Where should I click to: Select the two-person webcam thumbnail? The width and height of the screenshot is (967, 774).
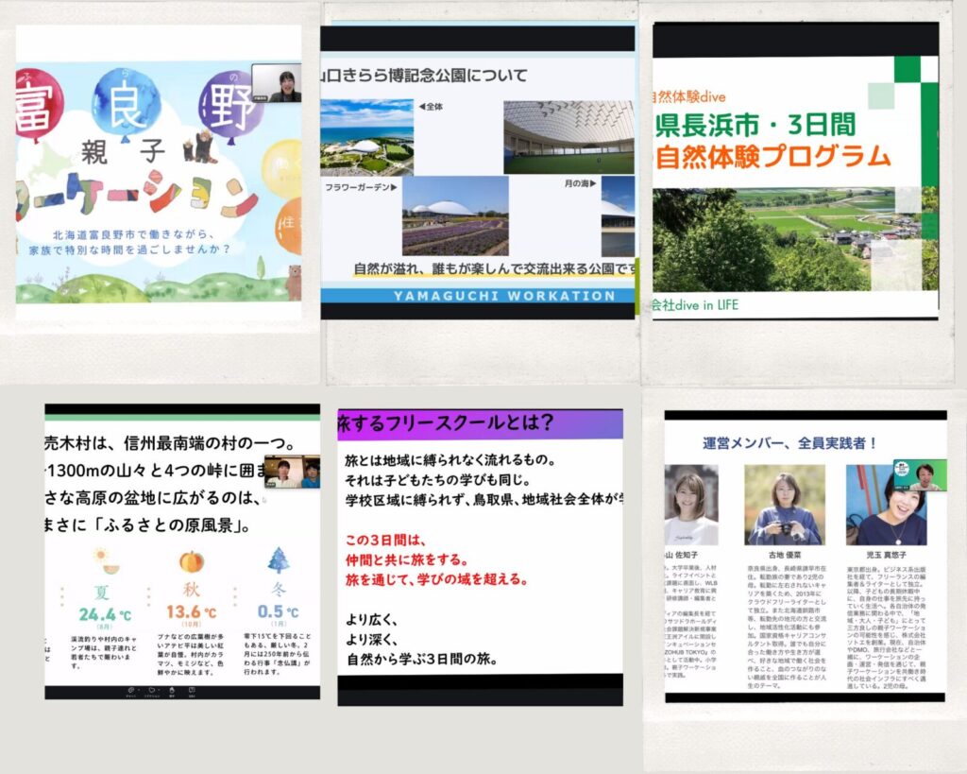(x=292, y=471)
